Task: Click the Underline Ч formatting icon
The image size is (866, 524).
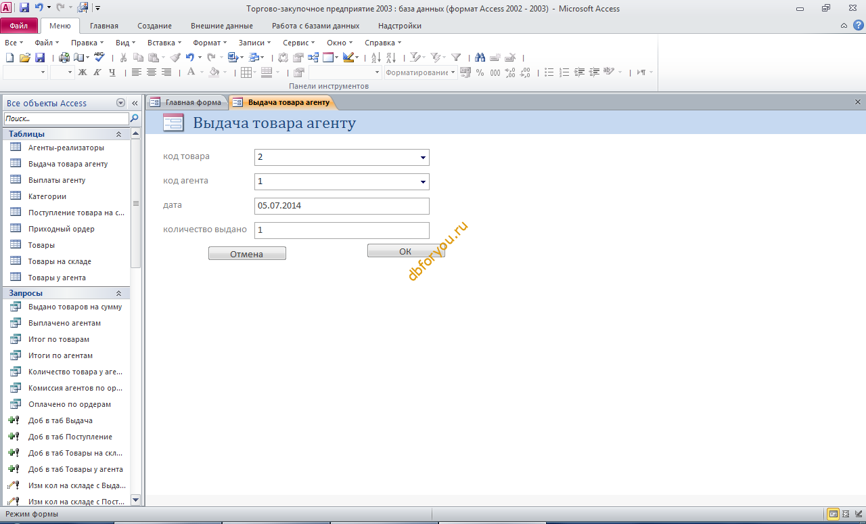Action: click(x=112, y=72)
